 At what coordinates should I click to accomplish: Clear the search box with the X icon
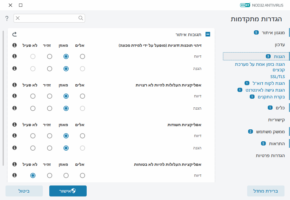[x=18, y=18]
